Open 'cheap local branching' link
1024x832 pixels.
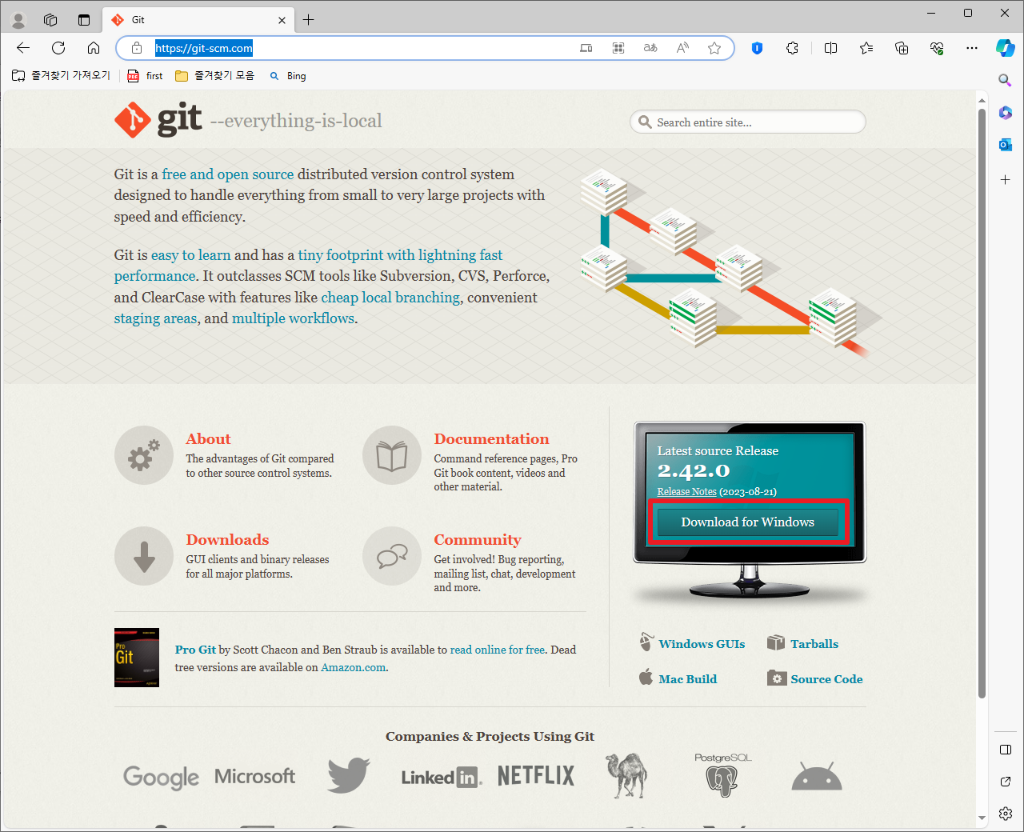click(390, 298)
